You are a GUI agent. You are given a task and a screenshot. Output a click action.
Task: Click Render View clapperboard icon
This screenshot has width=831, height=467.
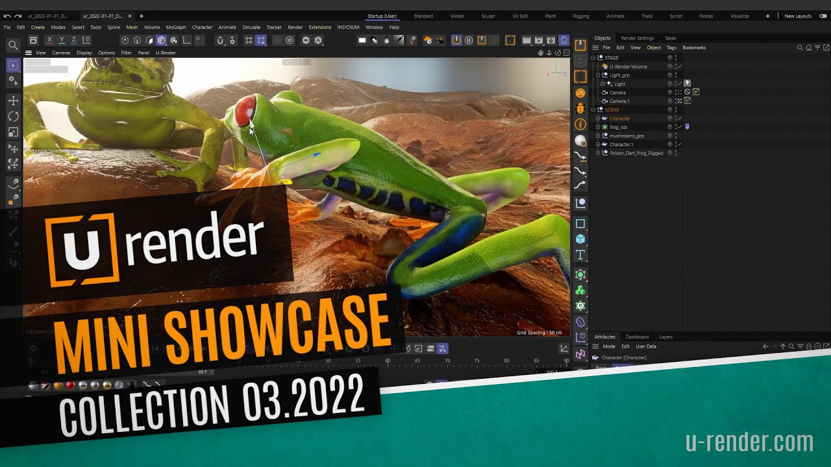[527, 40]
